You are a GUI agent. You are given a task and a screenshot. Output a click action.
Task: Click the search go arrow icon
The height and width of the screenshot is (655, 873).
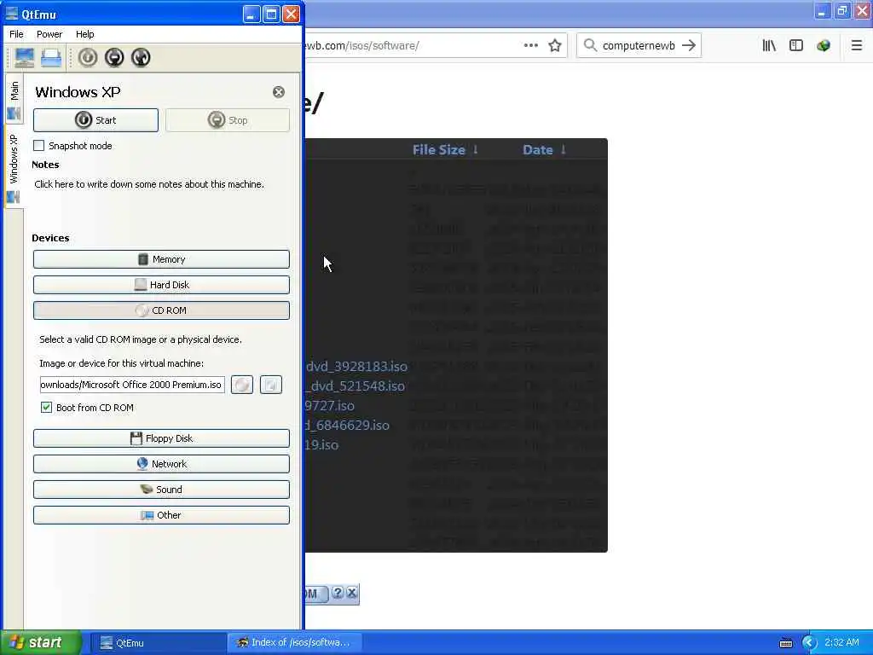coord(689,45)
